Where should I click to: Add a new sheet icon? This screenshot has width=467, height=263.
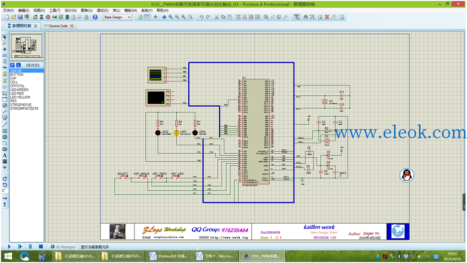320,17
